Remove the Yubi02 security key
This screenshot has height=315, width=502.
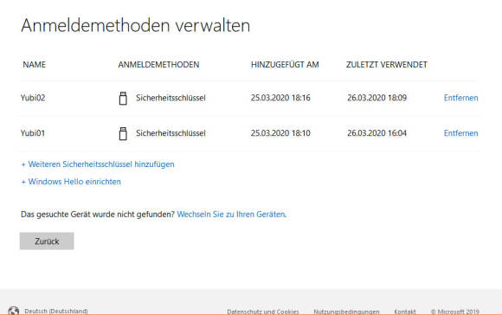[460, 98]
